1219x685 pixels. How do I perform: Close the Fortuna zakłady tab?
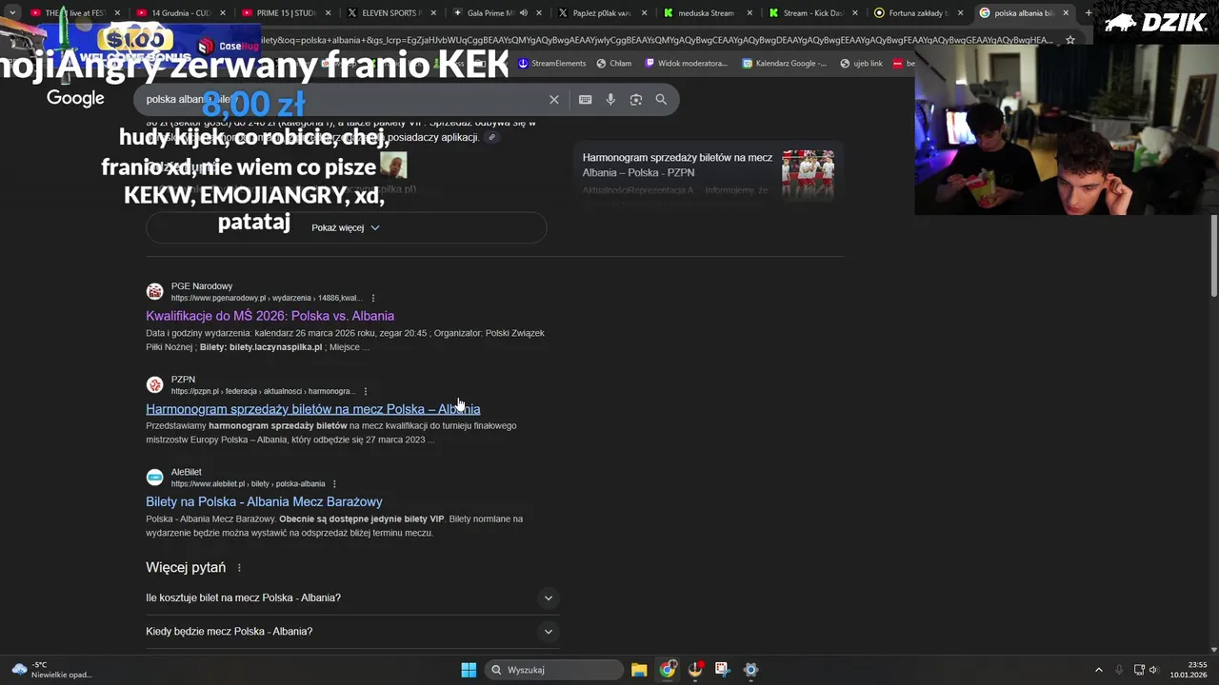click(x=960, y=13)
